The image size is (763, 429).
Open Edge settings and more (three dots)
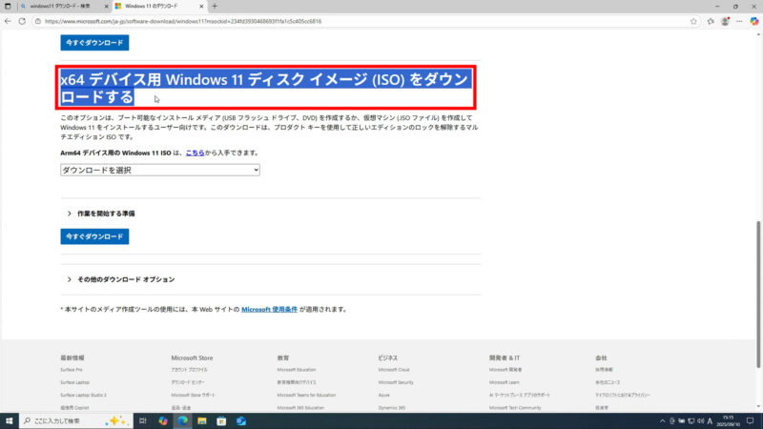(x=739, y=20)
